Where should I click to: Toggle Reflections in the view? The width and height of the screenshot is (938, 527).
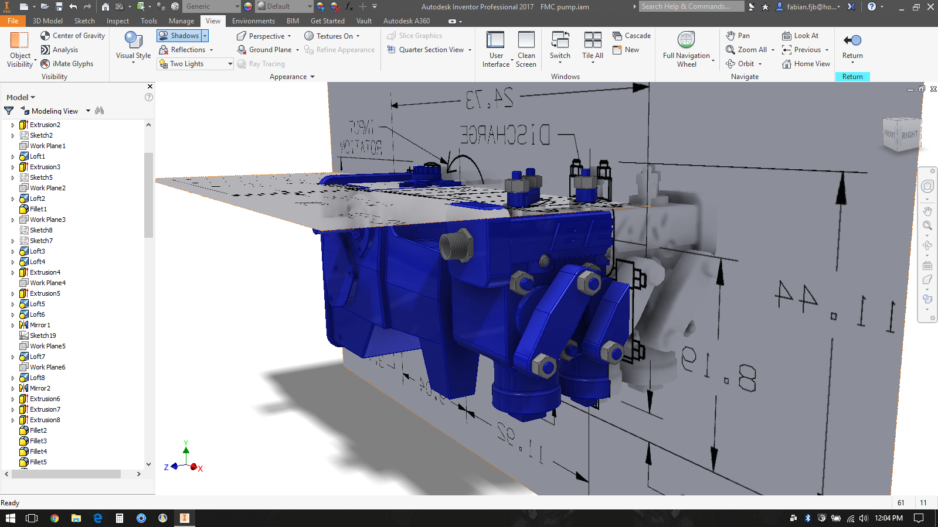click(182, 50)
